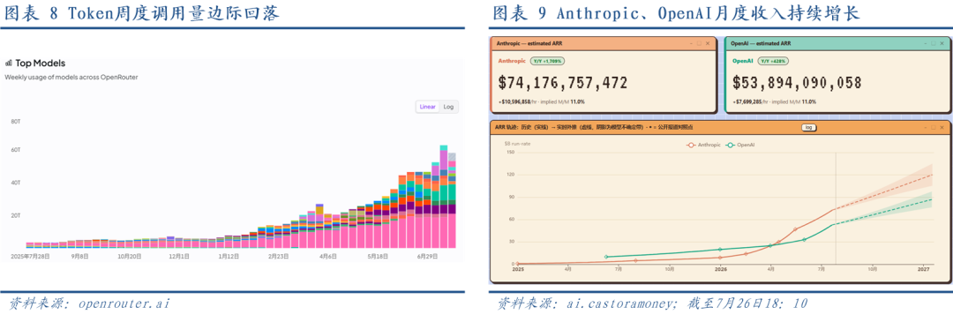Click the hatched grey latest-week bar
The width and height of the screenshot is (953, 322).
tap(452, 157)
